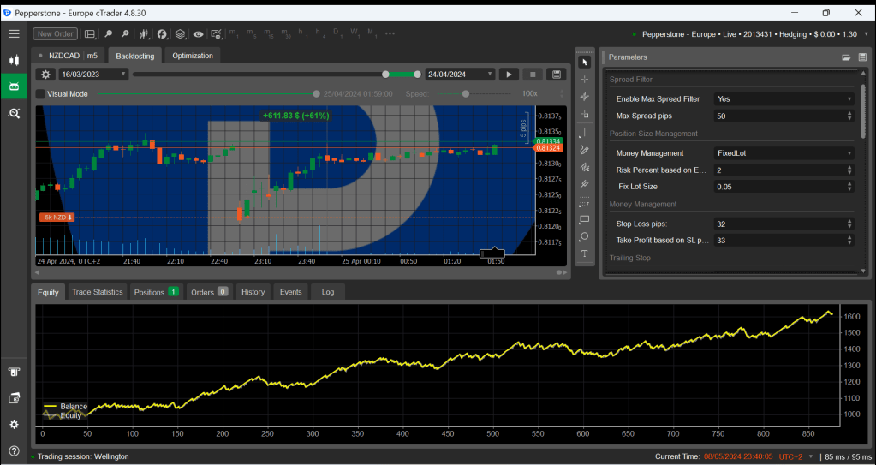Screen dimensions: 876x465
Task: Select the Ellipse drawing tool
Action: 585,236
